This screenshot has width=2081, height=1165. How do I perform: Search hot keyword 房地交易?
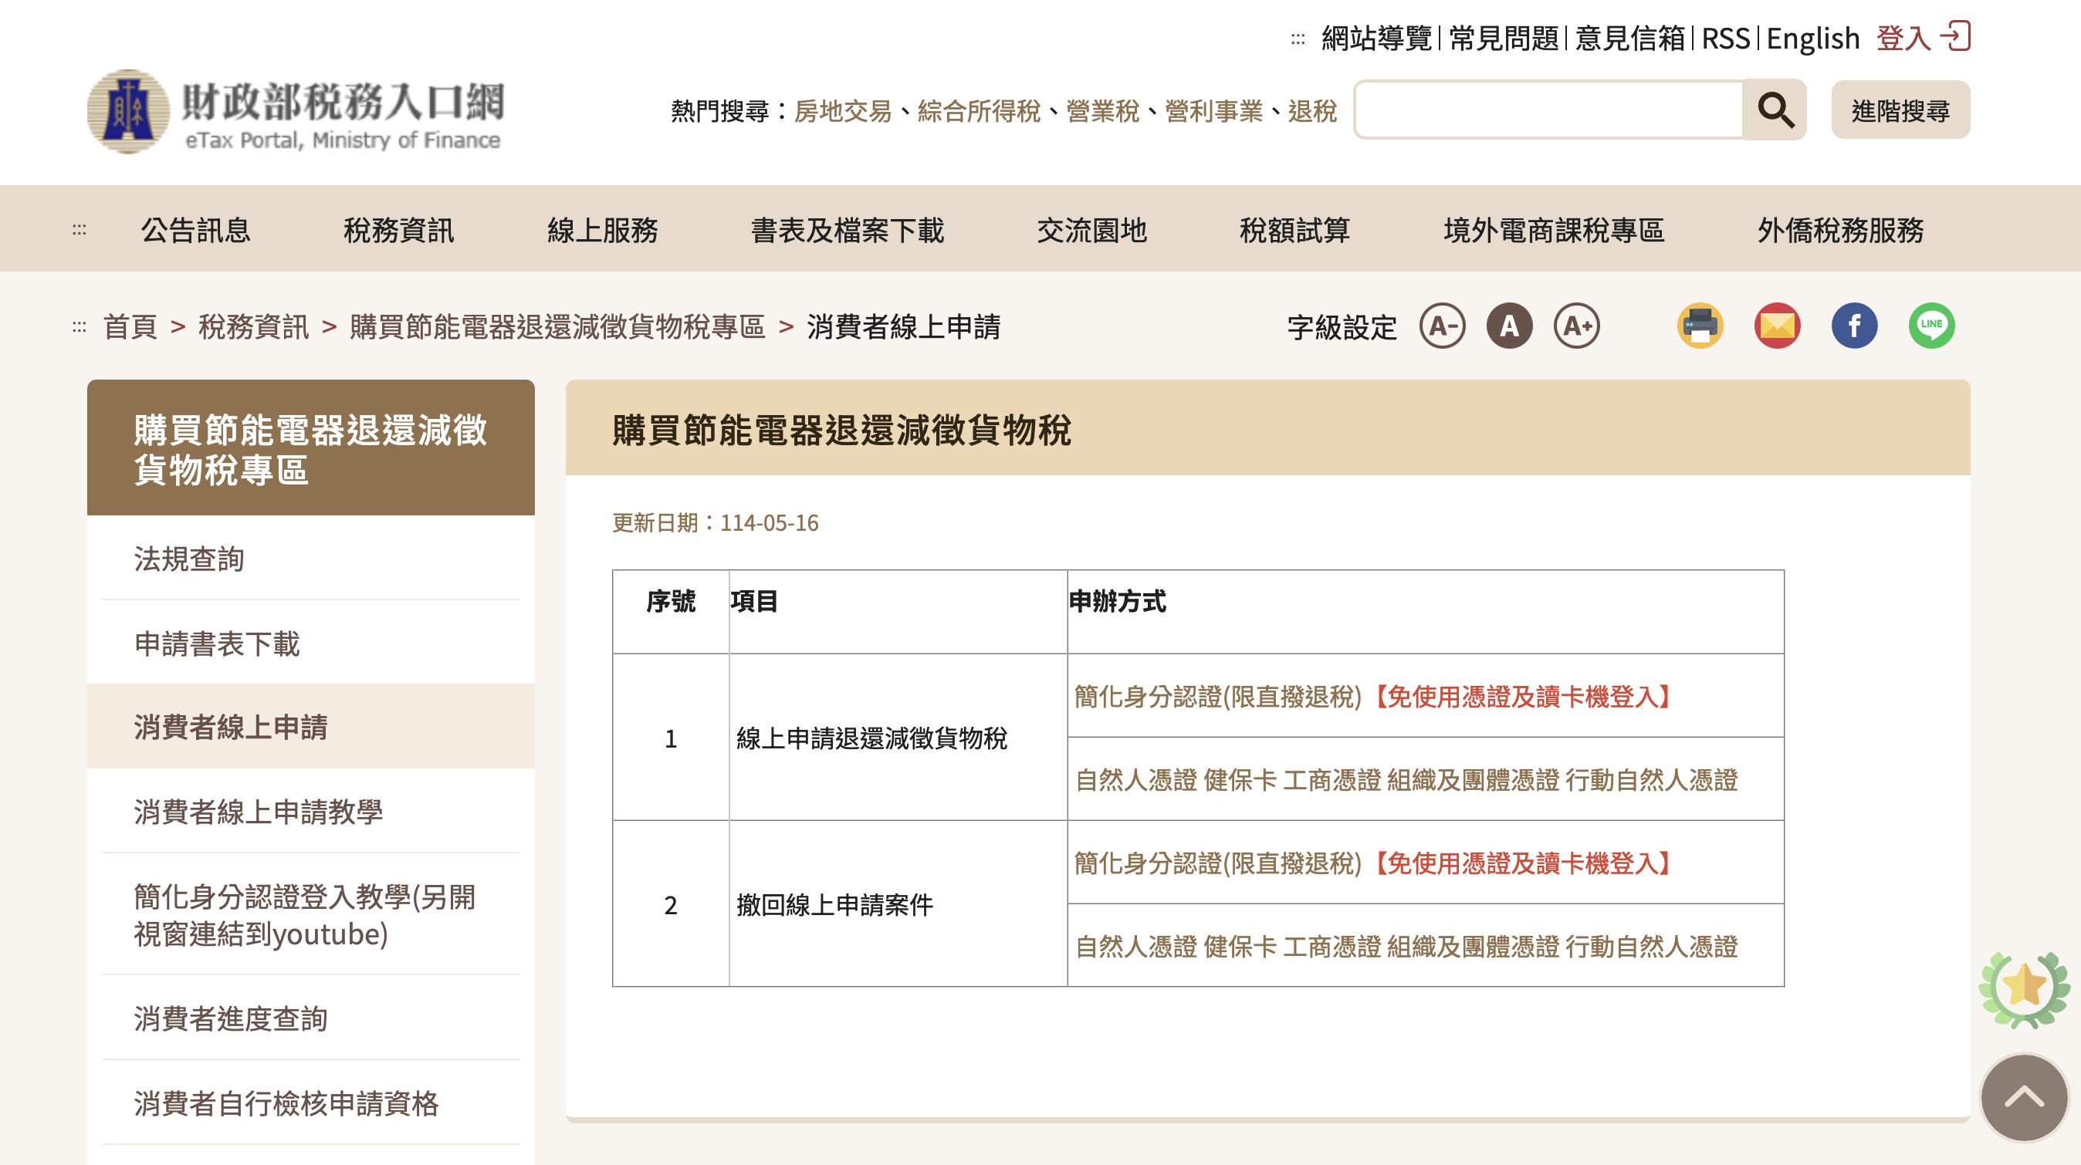(x=843, y=110)
